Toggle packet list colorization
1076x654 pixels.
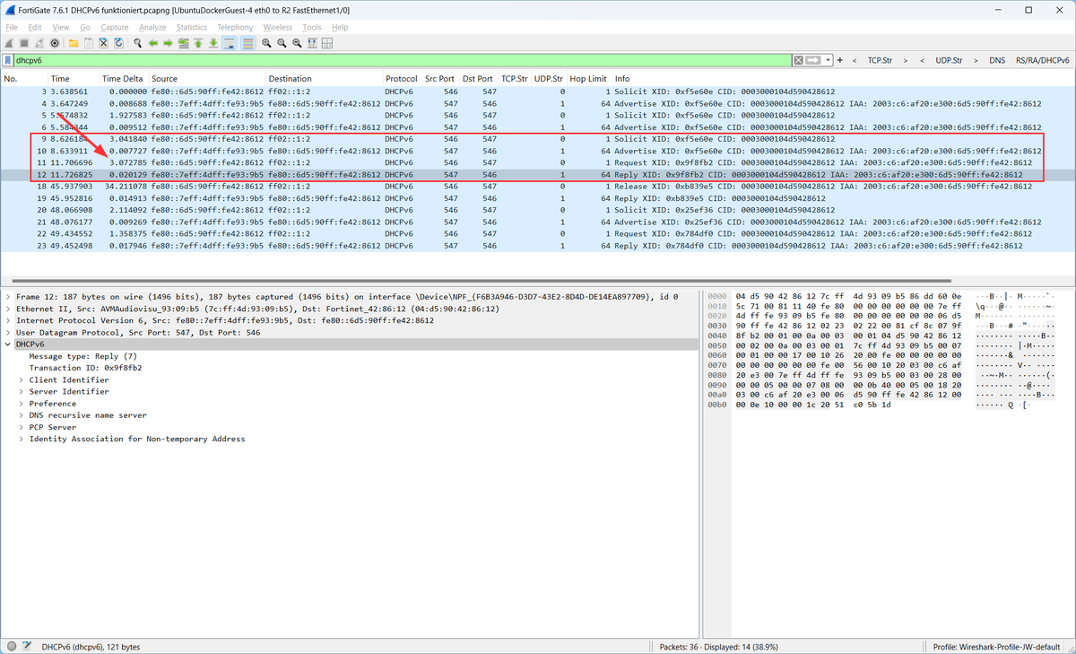[x=247, y=42]
